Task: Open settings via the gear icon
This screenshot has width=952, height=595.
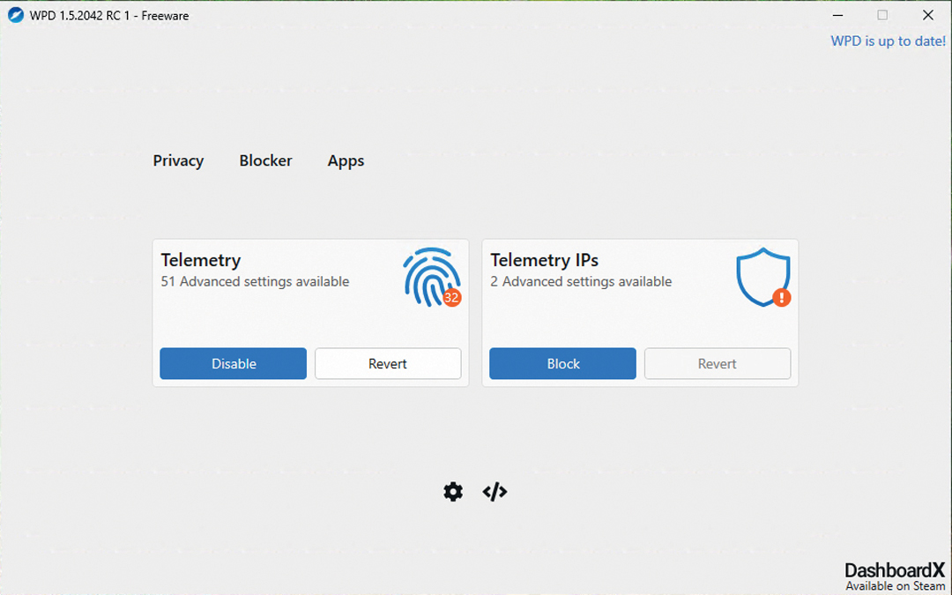Action: point(453,492)
